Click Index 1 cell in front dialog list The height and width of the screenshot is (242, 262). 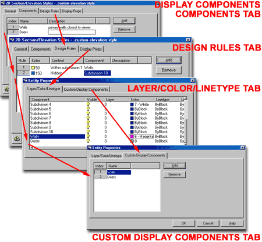pos(100,172)
